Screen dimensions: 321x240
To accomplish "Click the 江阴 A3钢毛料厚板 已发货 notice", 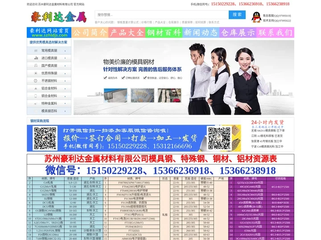I will point(267,136).
